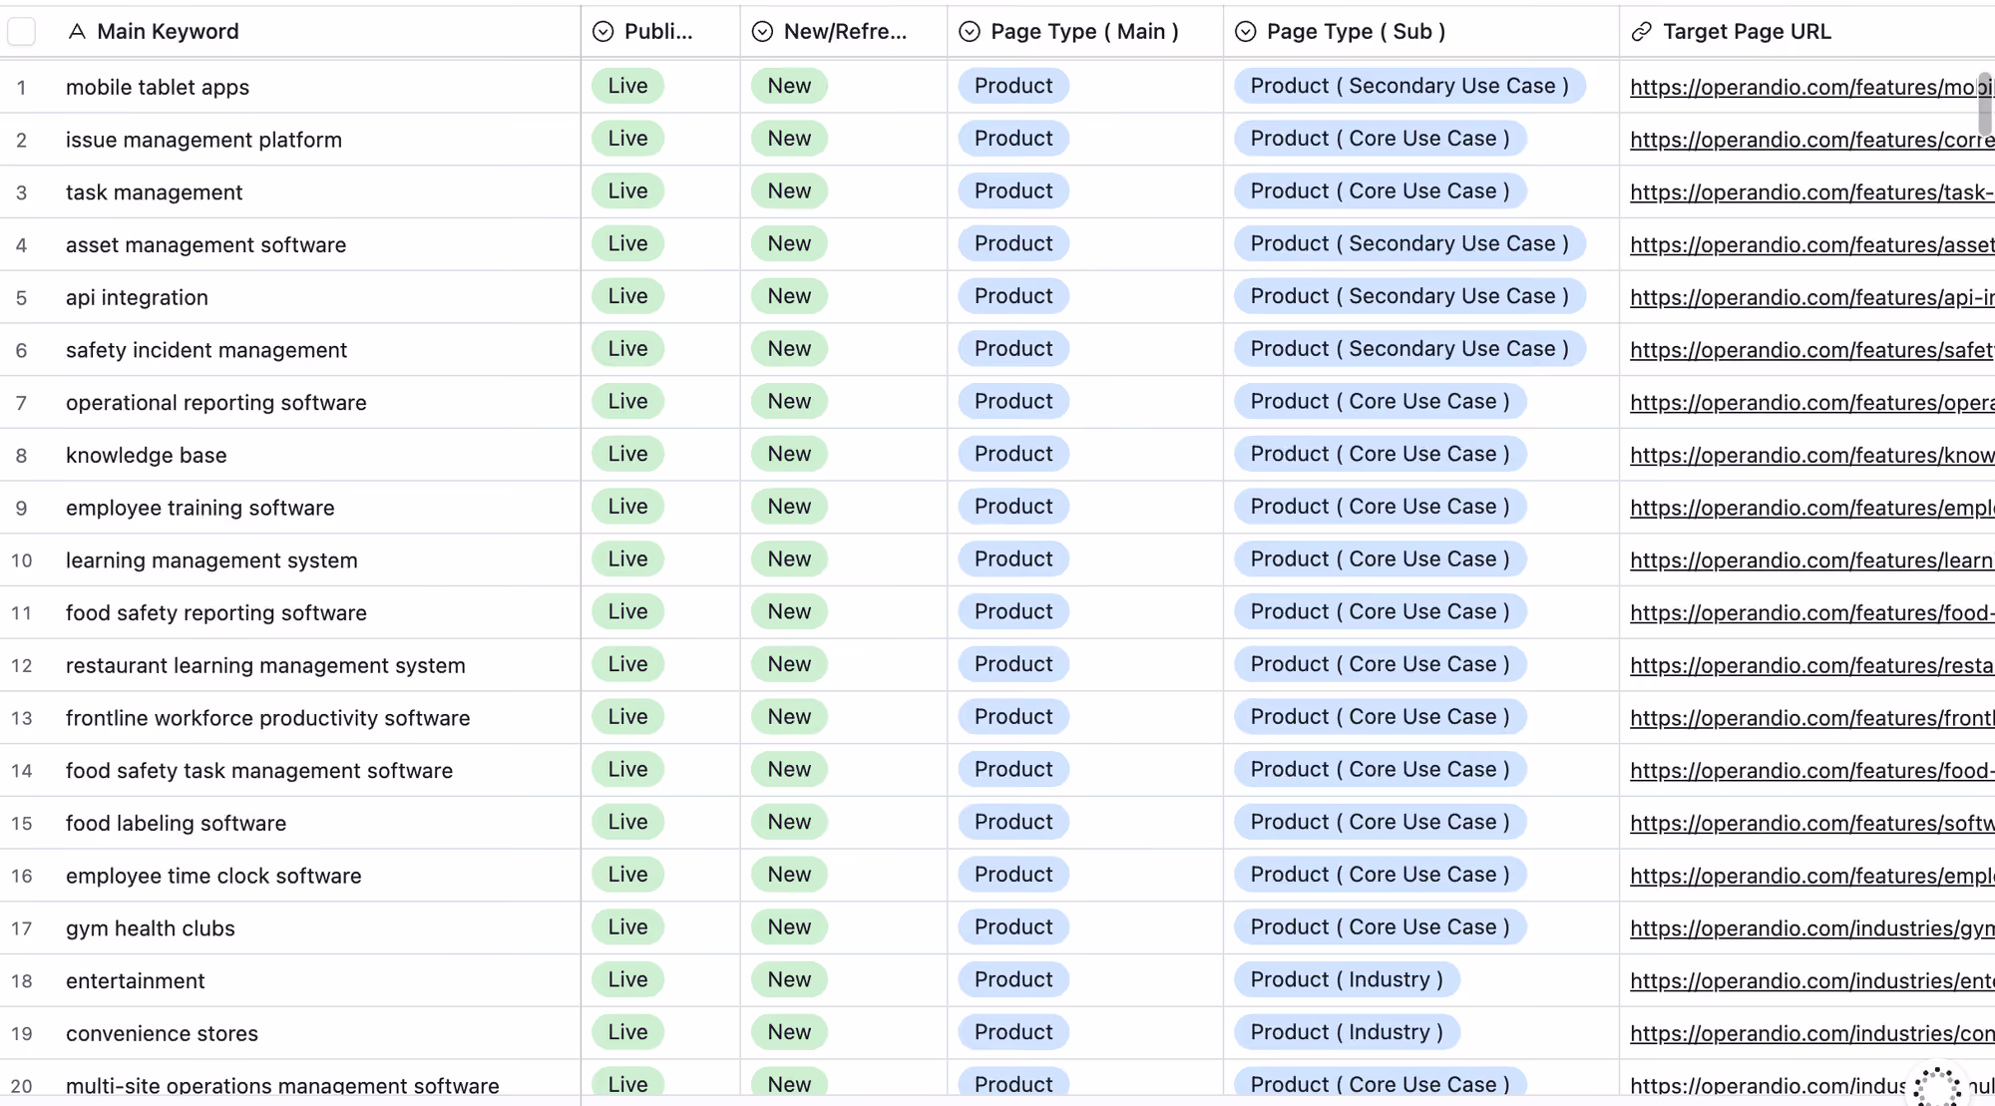Click the Live tag in mobile tablet apps row
Image resolution: width=1995 pixels, height=1106 pixels.
click(627, 86)
